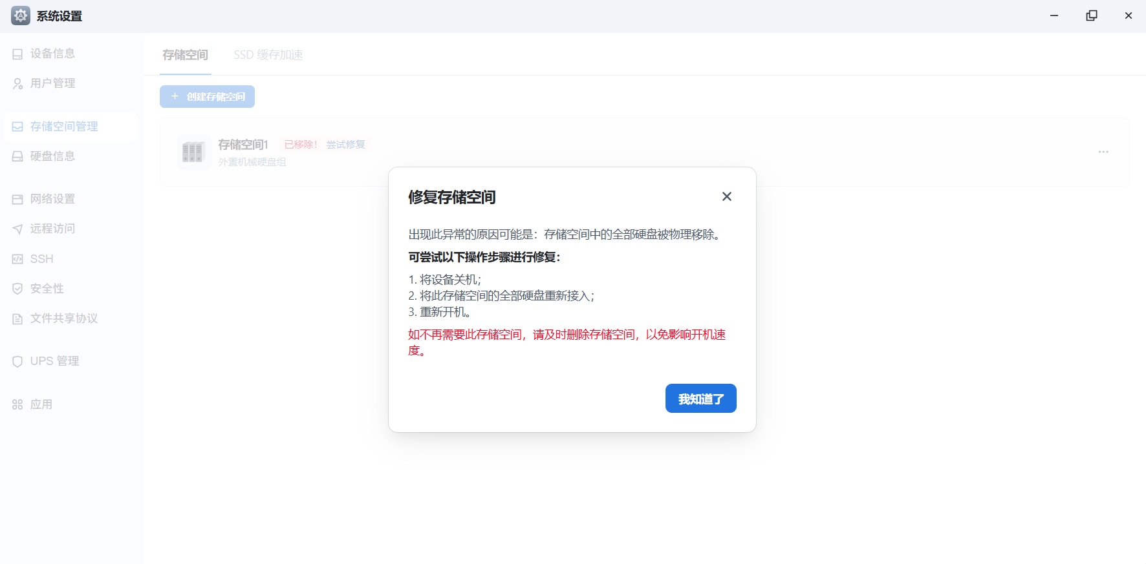Click the 修复存储空间 dialog title
This screenshot has height=564, width=1146.
coord(452,197)
